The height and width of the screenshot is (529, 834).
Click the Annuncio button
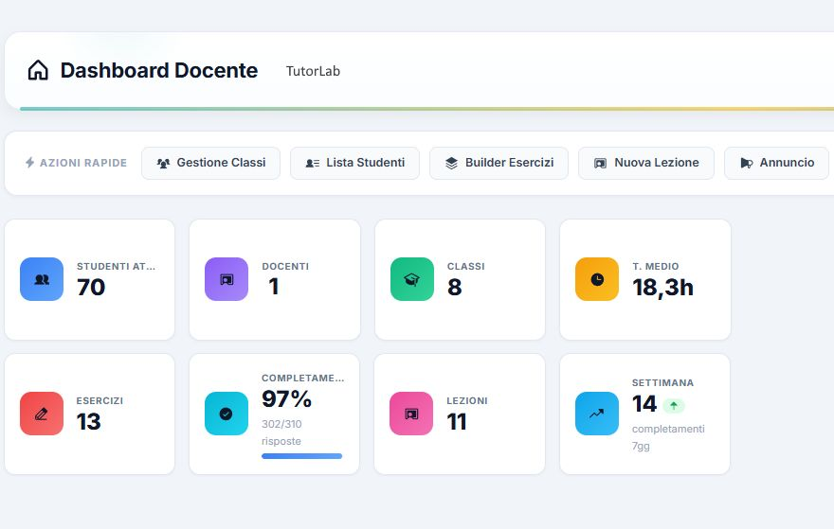click(x=776, y=163)
